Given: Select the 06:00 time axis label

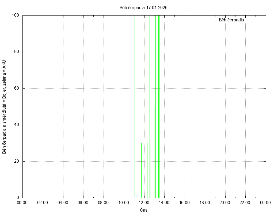Looking at the screenshot, I should [x=83, y=202].
